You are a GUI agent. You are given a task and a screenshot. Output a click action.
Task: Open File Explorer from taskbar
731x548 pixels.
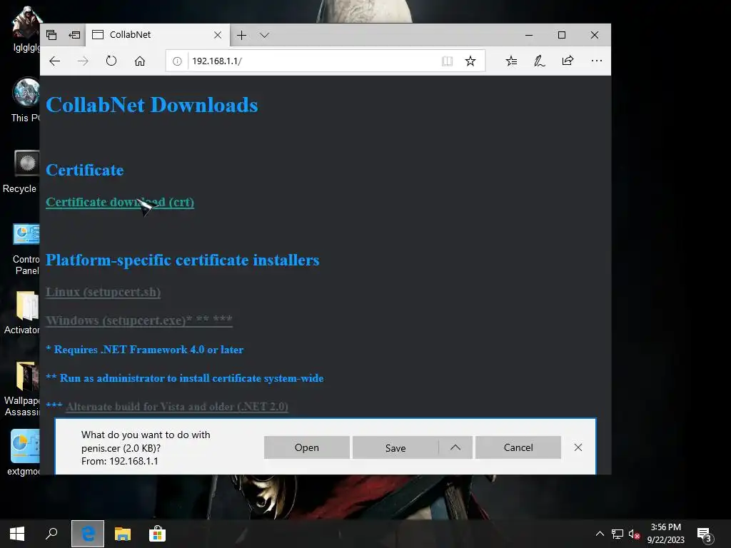point(123,534)
